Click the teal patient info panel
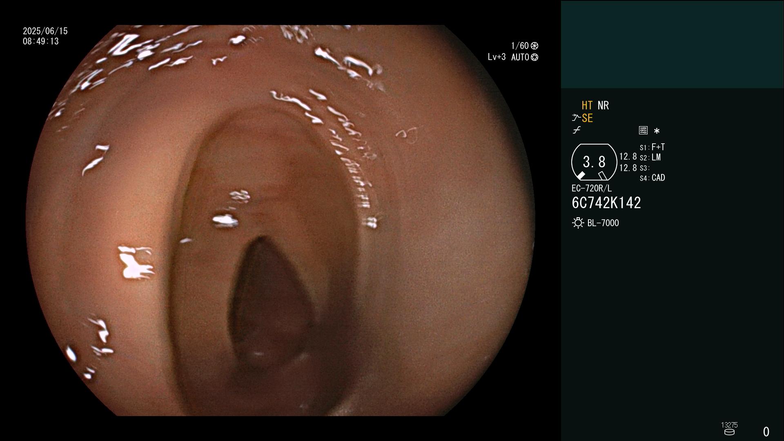This screenshot has height=441, width=784. 672,44
